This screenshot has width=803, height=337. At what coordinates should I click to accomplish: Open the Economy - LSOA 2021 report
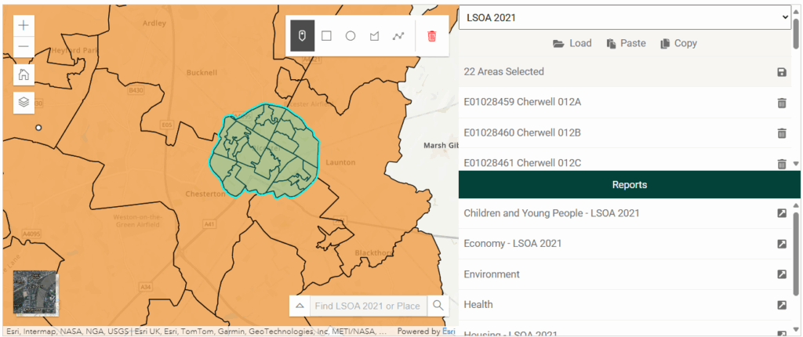(781, 244)
